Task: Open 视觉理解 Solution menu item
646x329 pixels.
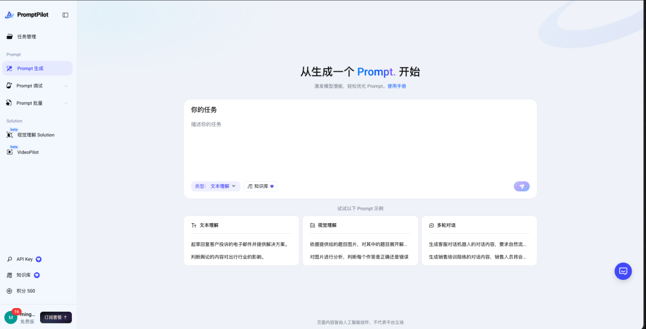Action: (38, 135)
